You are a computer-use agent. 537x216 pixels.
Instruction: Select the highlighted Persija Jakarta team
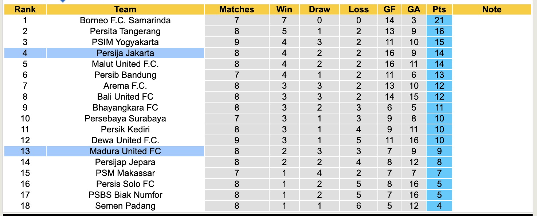pos(125,53)
